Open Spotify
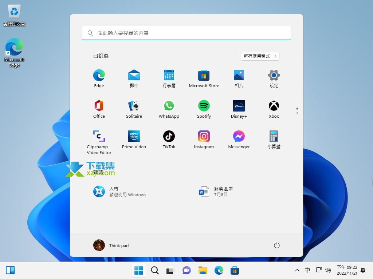Viewport: 373px width, 279px height. [204, 109]
